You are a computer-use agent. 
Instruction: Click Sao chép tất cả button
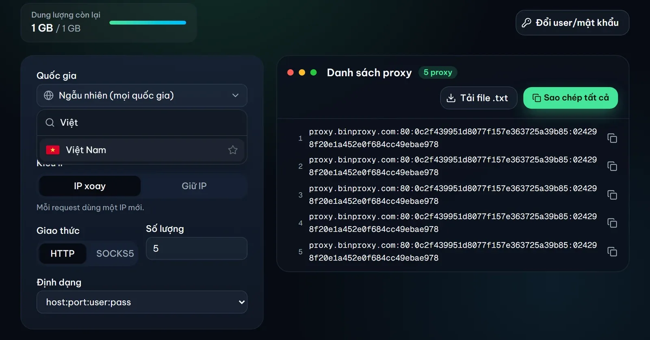click(x=570, y=98)
